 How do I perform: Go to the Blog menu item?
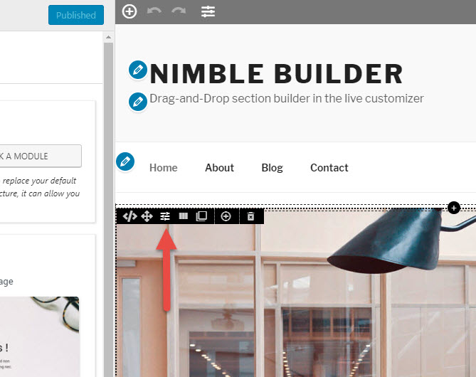pos(273,168)
